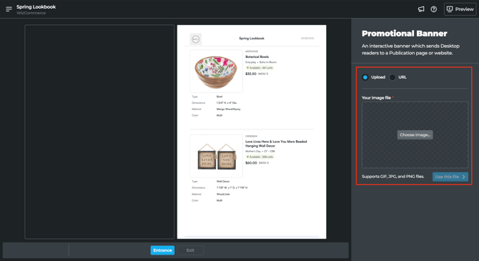Click the WizCommerce subtitle text
The width and height of the screenshot is (479, 261).
pyautogui.click(x=31, y=13)
